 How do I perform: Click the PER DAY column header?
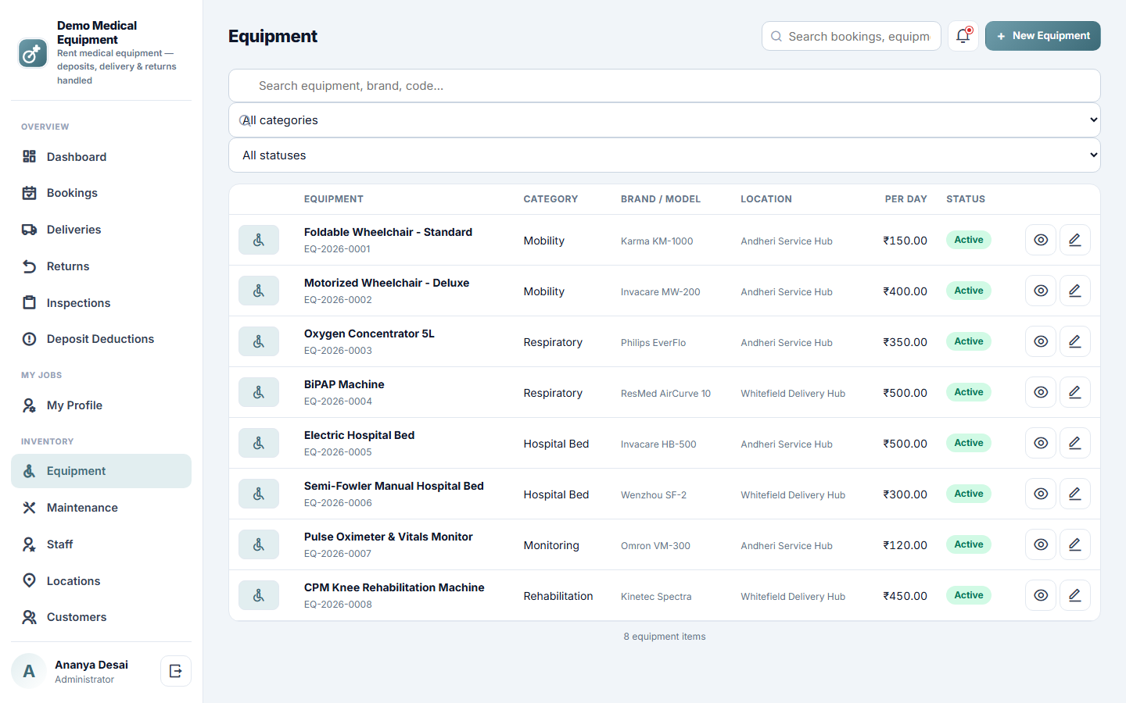tap(906, 199)
